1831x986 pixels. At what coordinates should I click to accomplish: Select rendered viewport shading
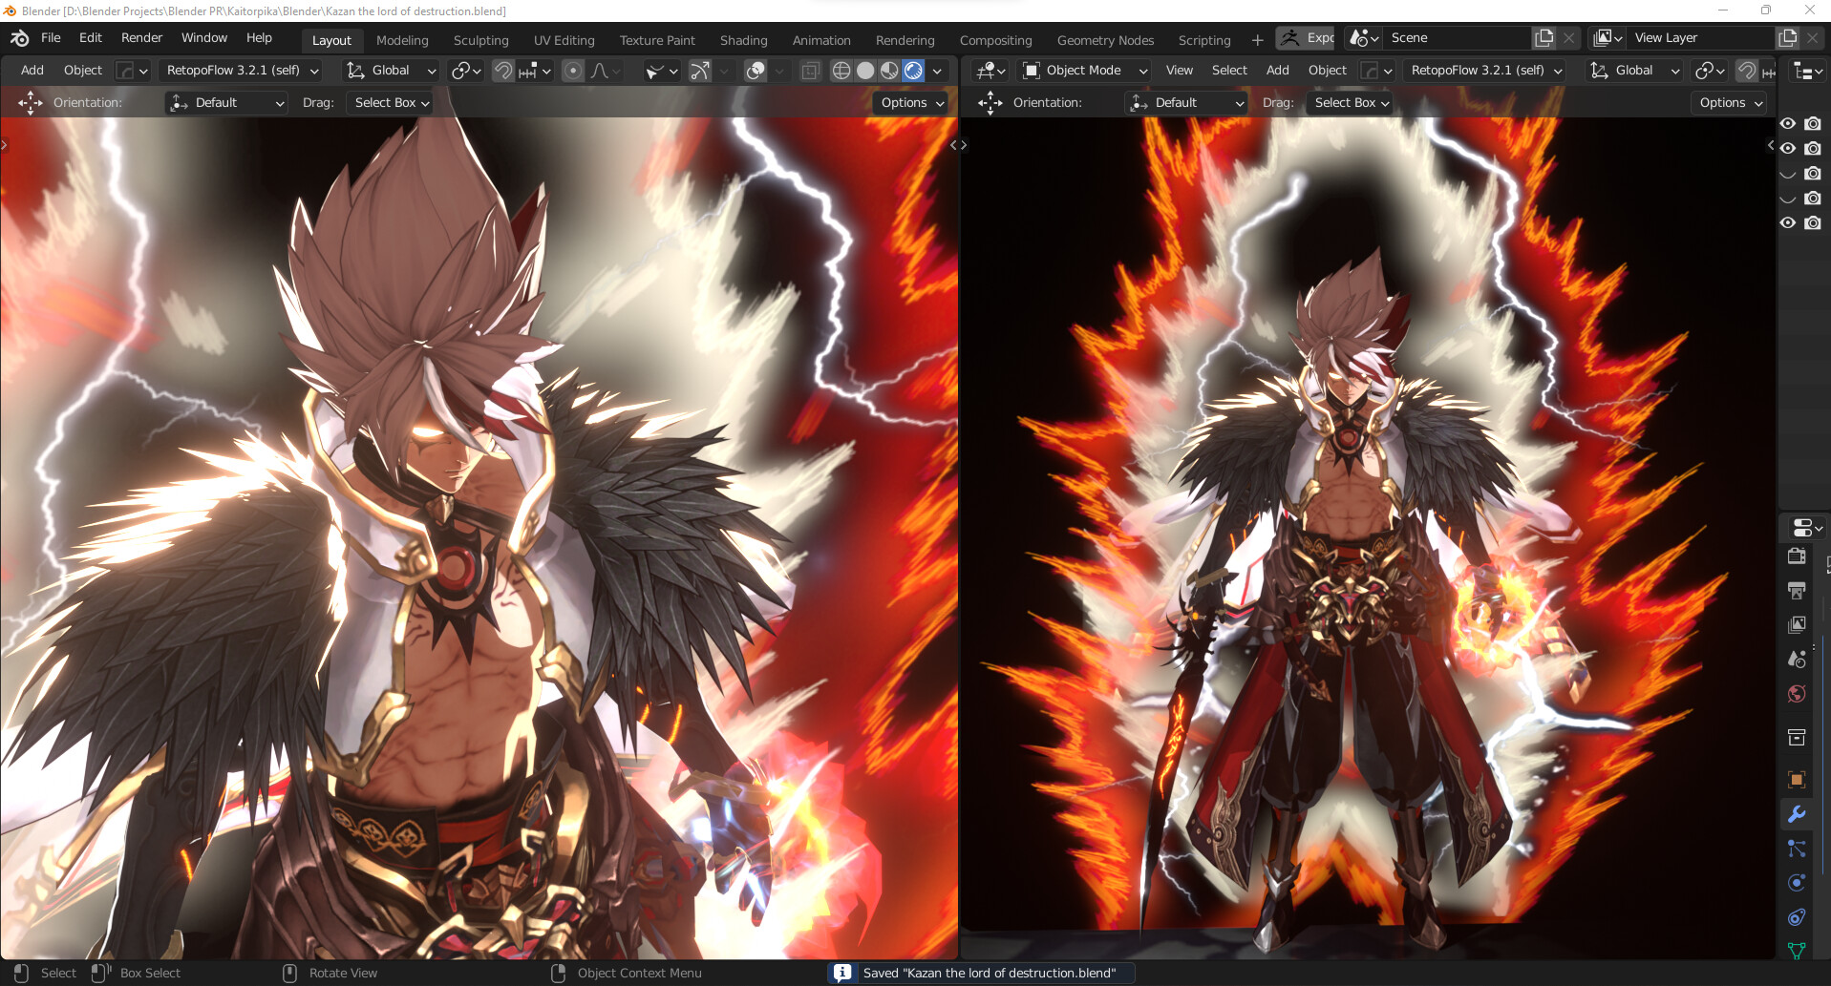point(913,71)
